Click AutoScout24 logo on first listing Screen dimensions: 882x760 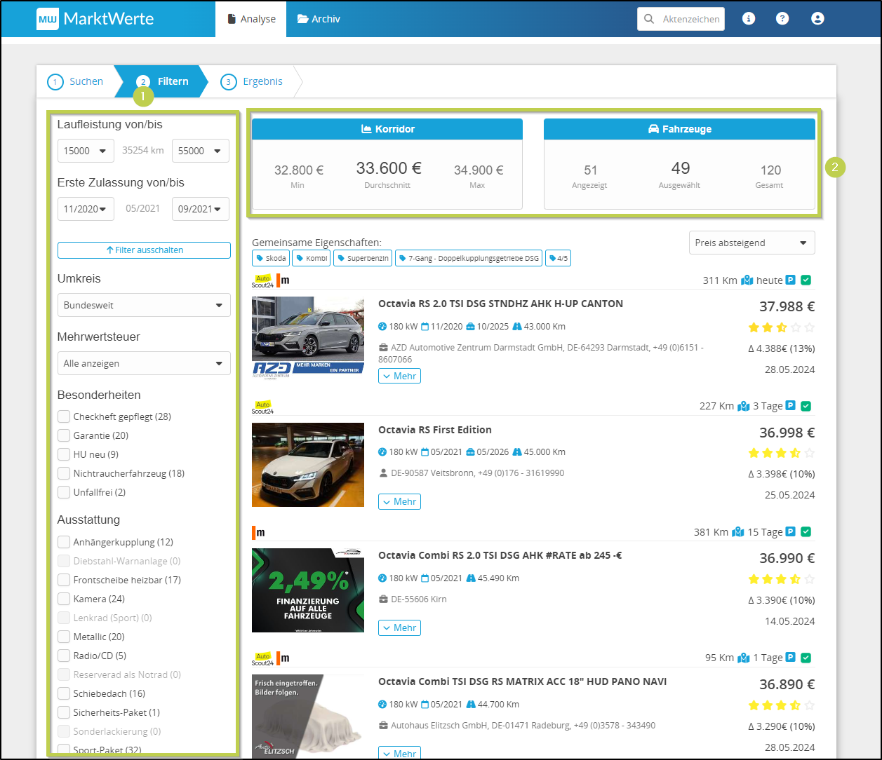(262, 280)
